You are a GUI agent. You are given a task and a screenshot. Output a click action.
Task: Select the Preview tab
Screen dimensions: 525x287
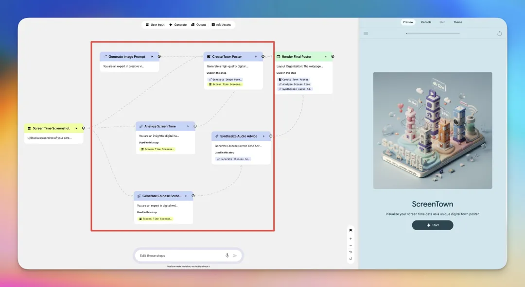(408, 22)
